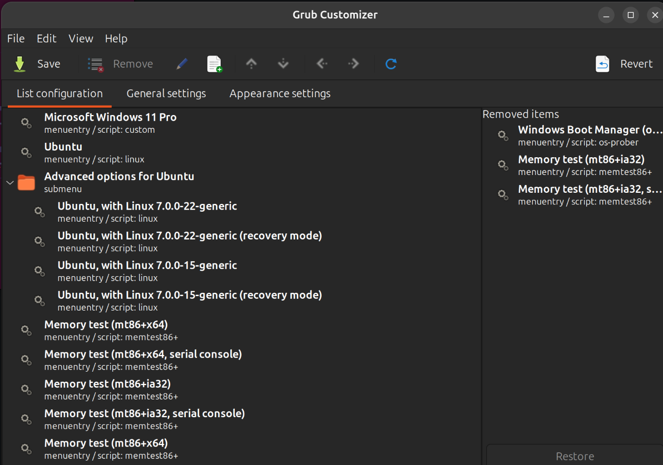Collapse the Advanced options for Ubuntu submenu
Viewport: 663px width, 465px height.
coord(9,183)
